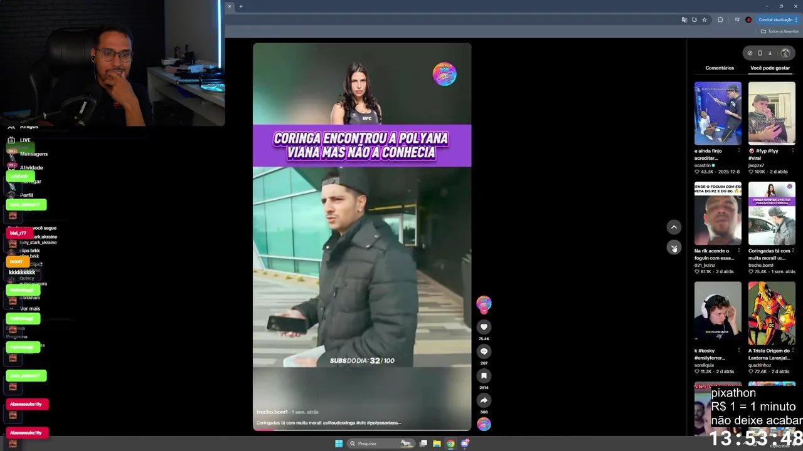Open options dots for the 'k #kosky' card
803x451 pixels.
(738, 351)
